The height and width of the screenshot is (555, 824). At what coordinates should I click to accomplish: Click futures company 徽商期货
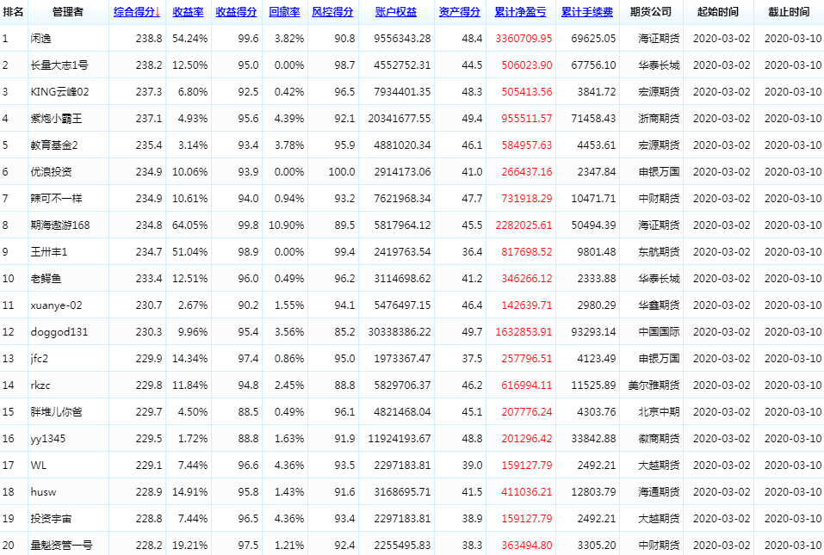[659, 439]
